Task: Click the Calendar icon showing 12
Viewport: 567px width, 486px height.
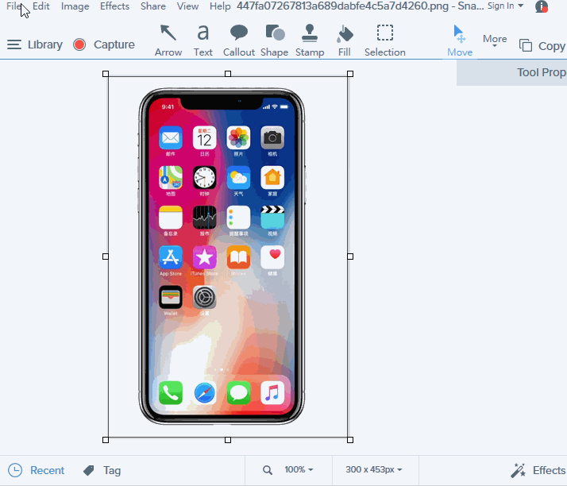Action: 205,137
